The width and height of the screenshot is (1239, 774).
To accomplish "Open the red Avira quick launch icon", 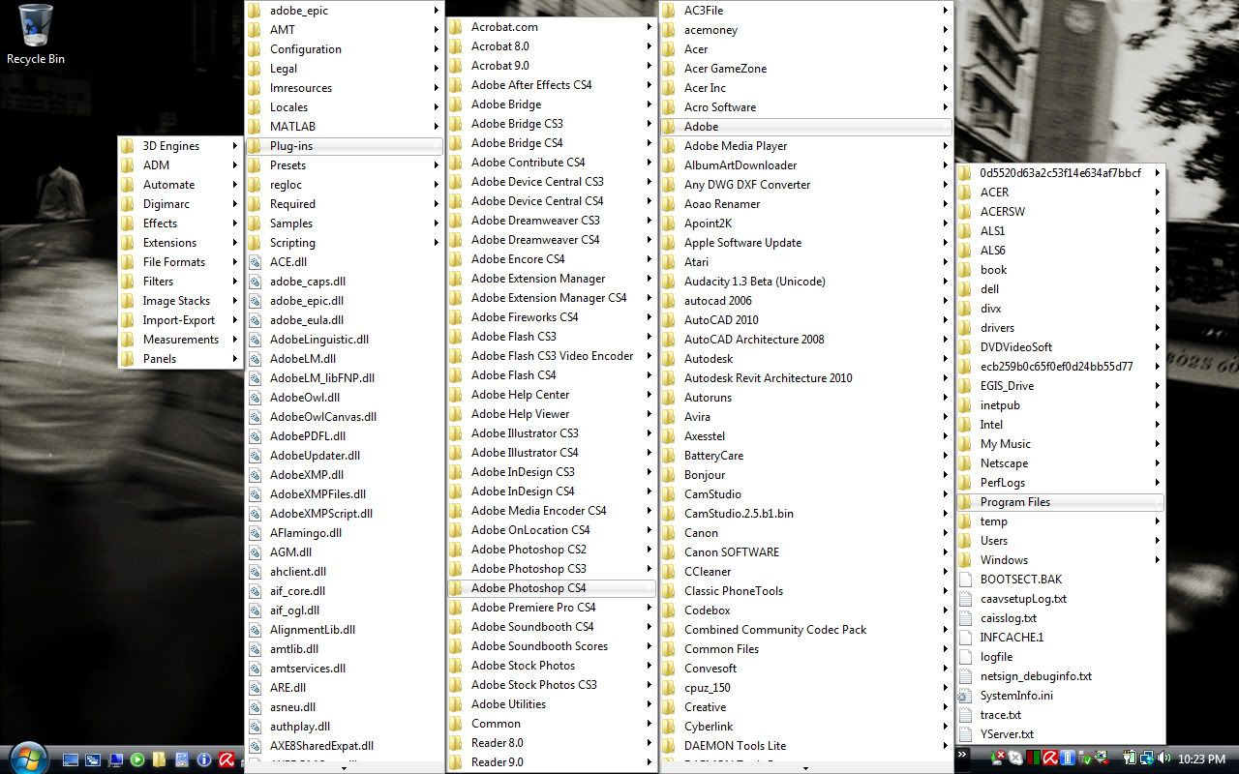I will click(227, 759).
